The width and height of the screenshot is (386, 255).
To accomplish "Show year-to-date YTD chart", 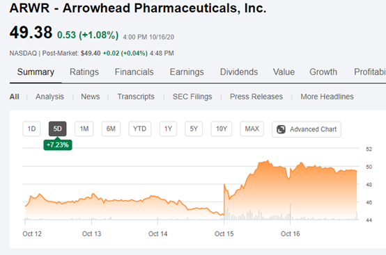I will click(140, 129).
